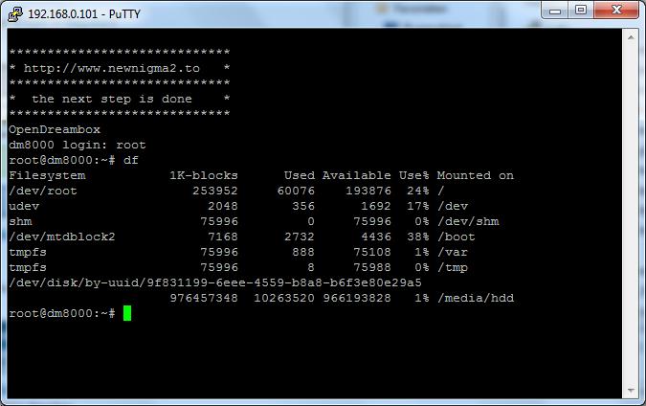Click the value 1692

pos(376,206)
